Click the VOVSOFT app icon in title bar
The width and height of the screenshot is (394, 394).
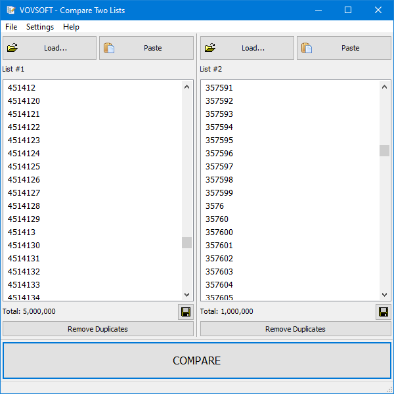point(11,11)
